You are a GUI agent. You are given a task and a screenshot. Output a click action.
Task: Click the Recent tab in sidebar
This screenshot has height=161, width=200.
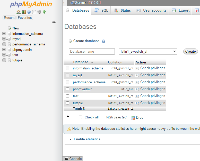[9, 18]
